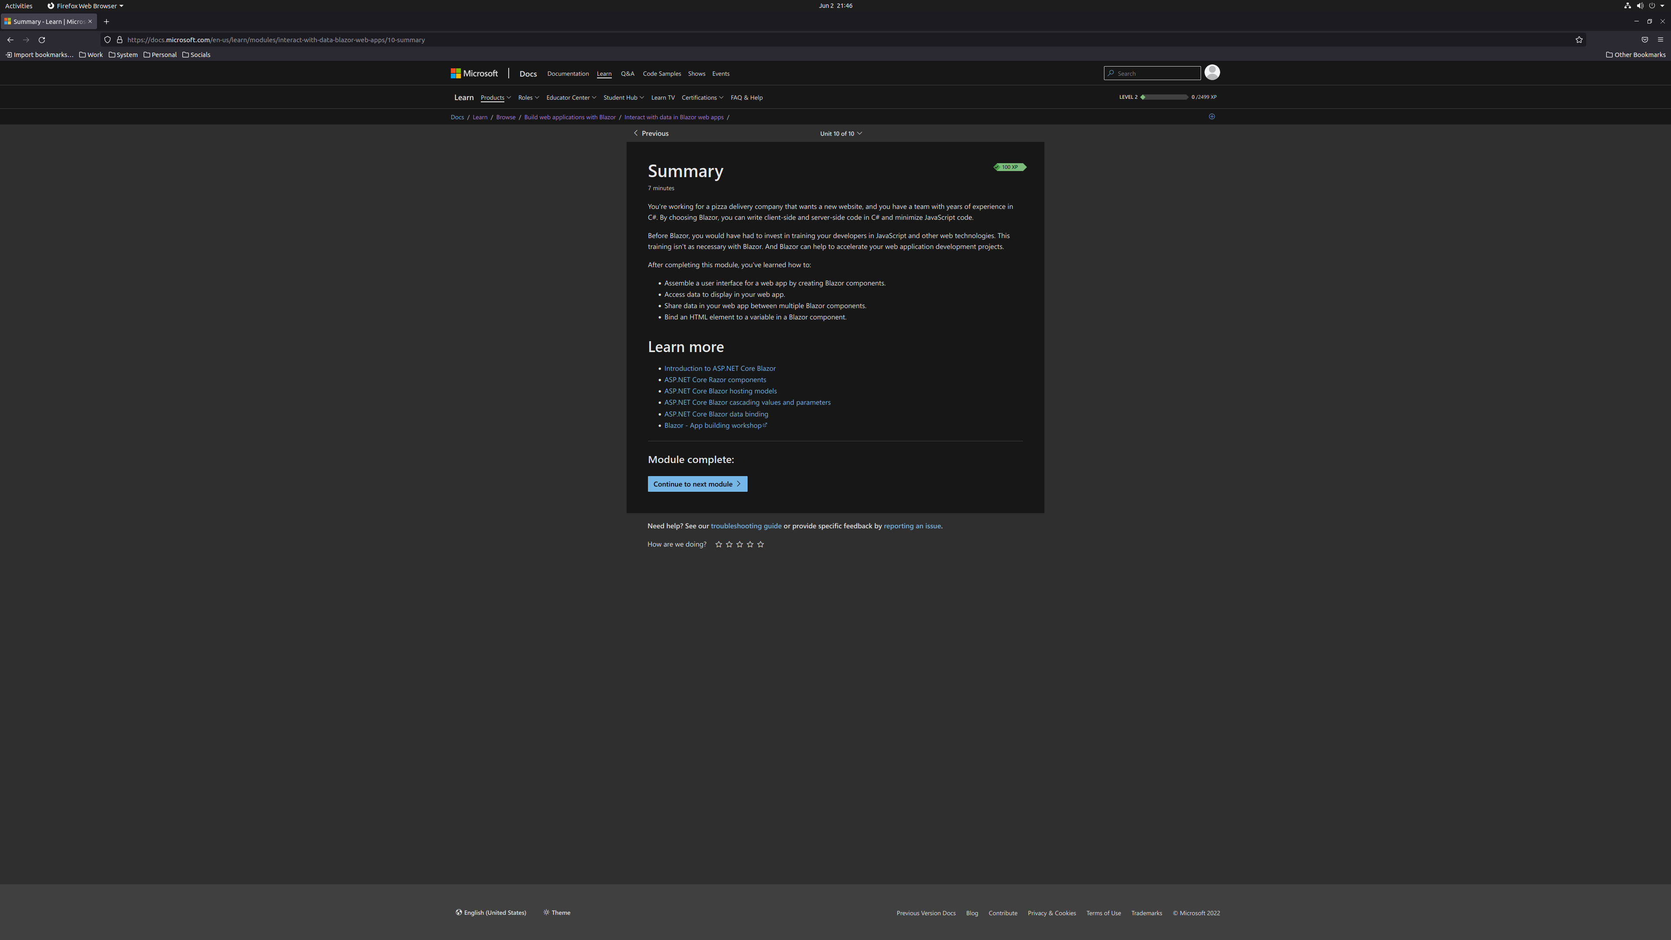Screen dimensions: 1671x940
Task: Open the reporting an issue link
Action: (x=912, y=526)
